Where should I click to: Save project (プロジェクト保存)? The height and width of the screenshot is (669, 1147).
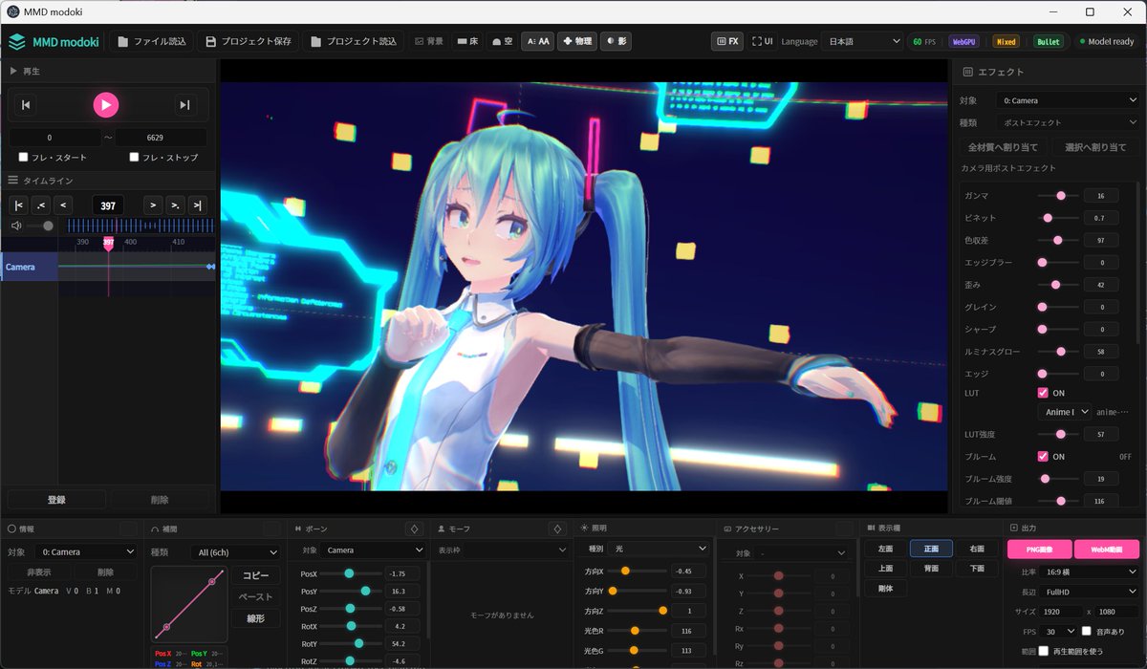pos(249,42)
